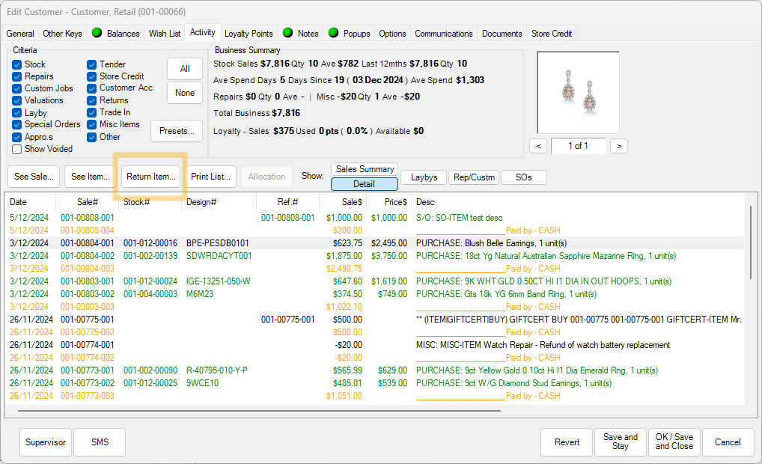Click the green indicator on Notes tab
The height and width of the screenshot is (464, 762).
point(287,33)
